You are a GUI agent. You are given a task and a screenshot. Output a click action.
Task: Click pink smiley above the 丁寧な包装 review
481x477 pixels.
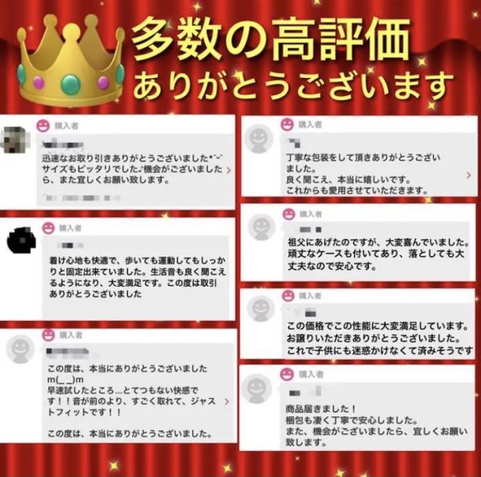(x=287, y=124)
